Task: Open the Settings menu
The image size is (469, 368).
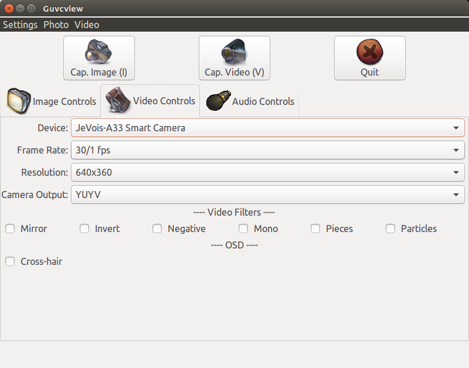Action: point(21,25)
